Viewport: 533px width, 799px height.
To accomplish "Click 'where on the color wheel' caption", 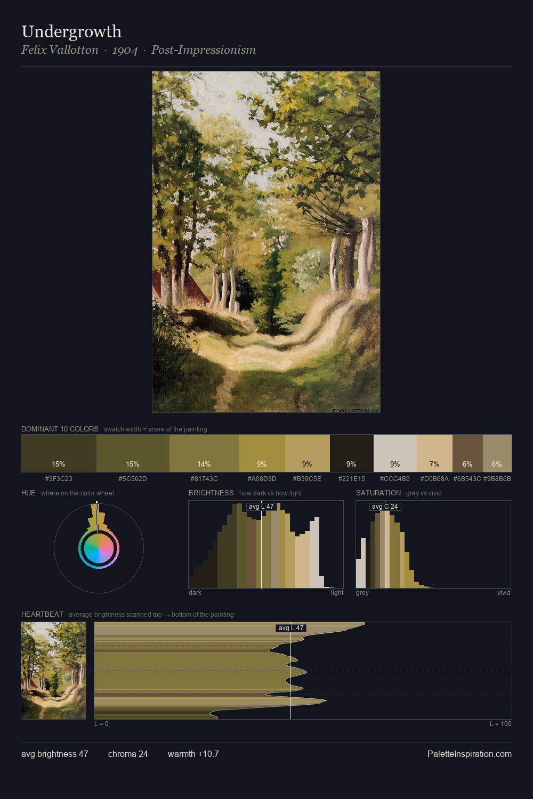I will tap(77, 493).
